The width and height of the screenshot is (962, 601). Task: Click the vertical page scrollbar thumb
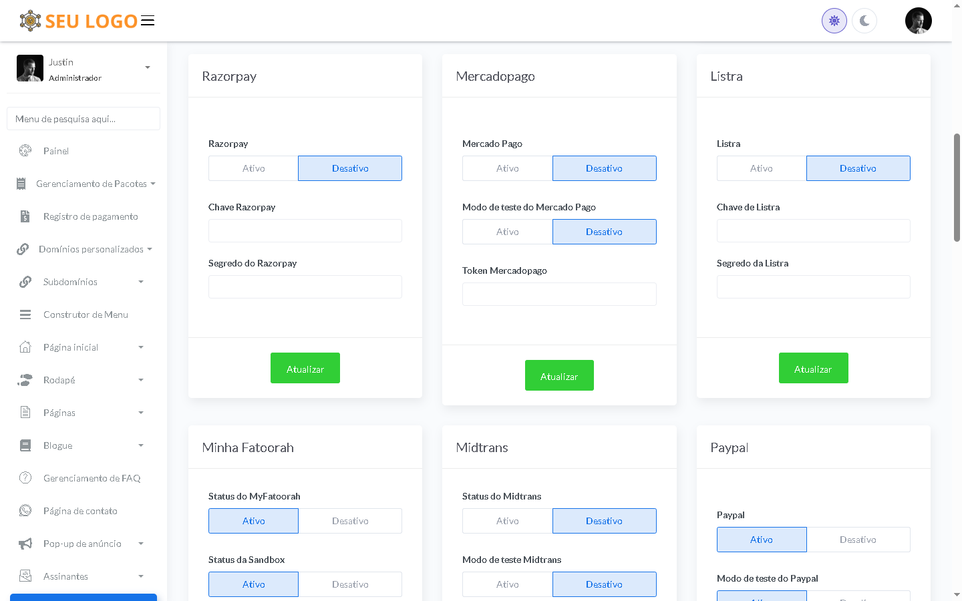pos(957,187)
